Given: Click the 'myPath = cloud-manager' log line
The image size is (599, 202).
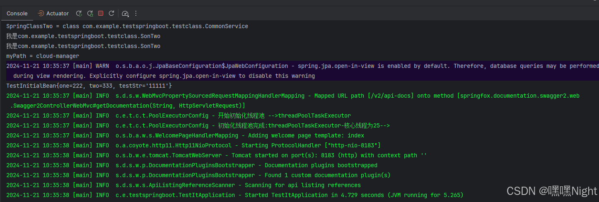Looking at the screenshot, I should [x=43, y=56].
